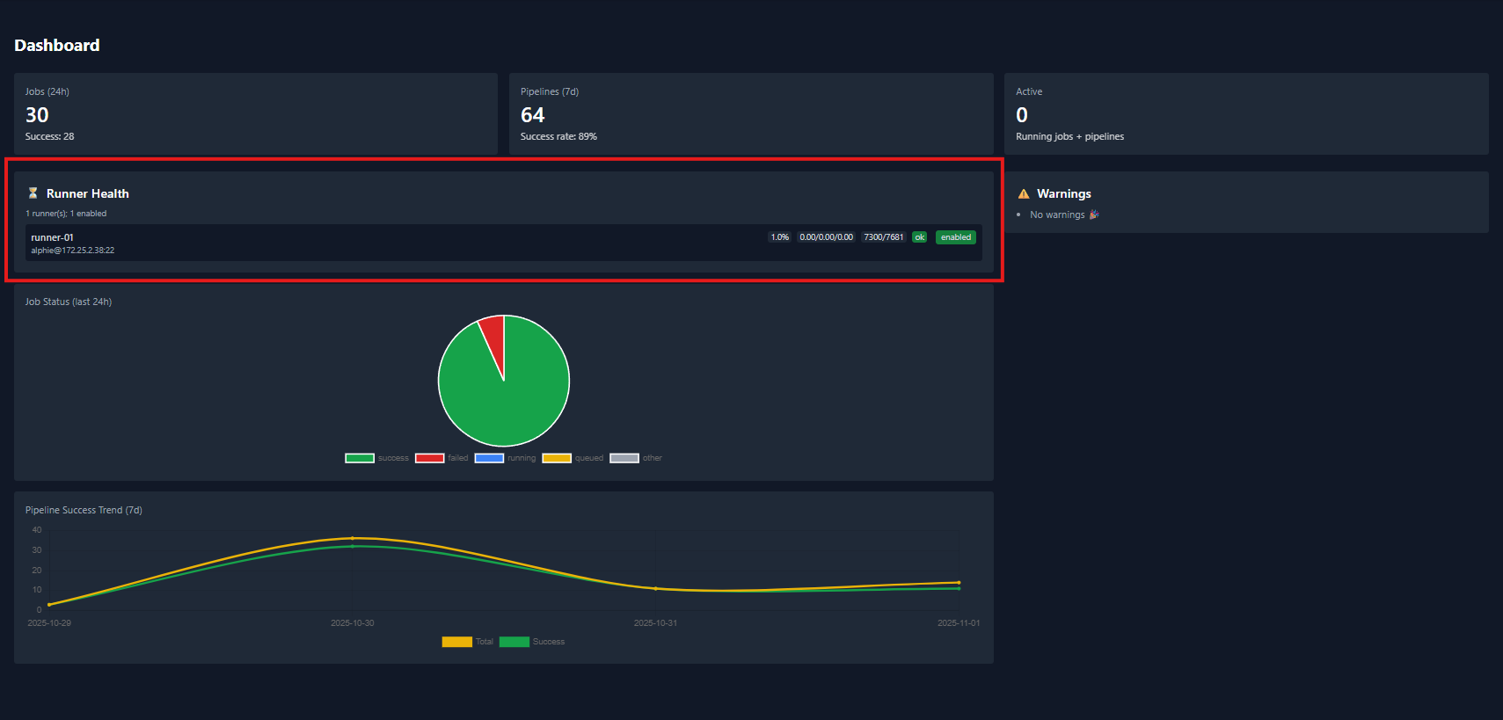Screen dimensions: 1503x720
Task: Click the green enabled badge for runner-01
Action: coord(956,237)
